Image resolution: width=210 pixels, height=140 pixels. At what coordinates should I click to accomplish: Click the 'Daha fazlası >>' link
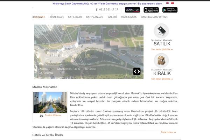[x=168, y=132]
